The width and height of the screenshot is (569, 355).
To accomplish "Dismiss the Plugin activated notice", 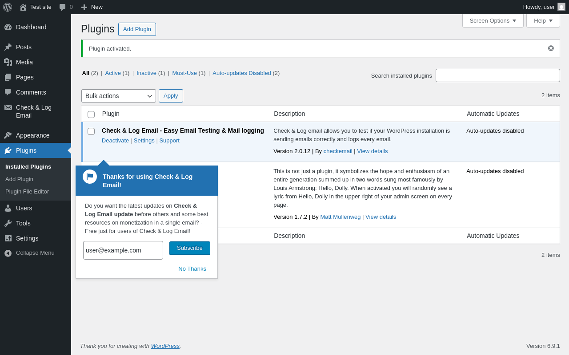I will coord(551,48).
